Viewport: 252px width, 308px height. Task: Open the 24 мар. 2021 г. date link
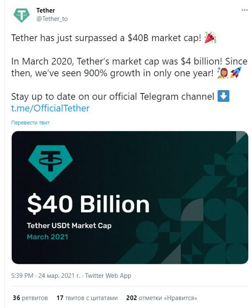click(60, 276)
